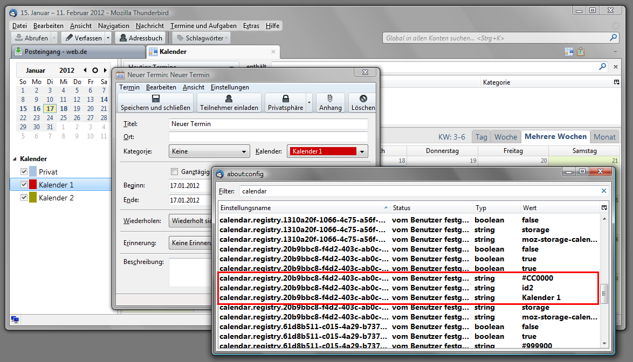The width and height of the screenshot is (633, 362).
Task: Switch to Tag view
Action: (481, 137)
